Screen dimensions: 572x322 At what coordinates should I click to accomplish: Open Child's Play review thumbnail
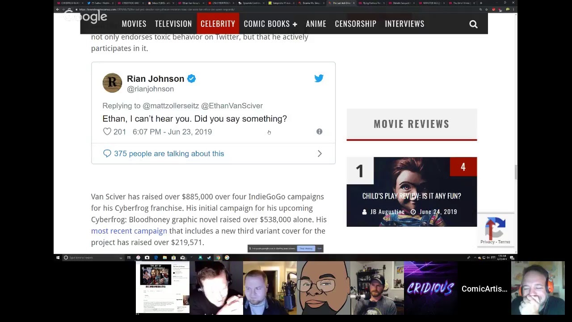coord(412,191)
